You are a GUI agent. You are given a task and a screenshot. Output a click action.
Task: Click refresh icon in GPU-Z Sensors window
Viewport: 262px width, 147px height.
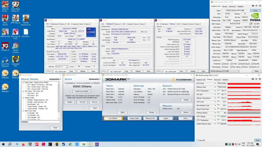coord(256,79)
